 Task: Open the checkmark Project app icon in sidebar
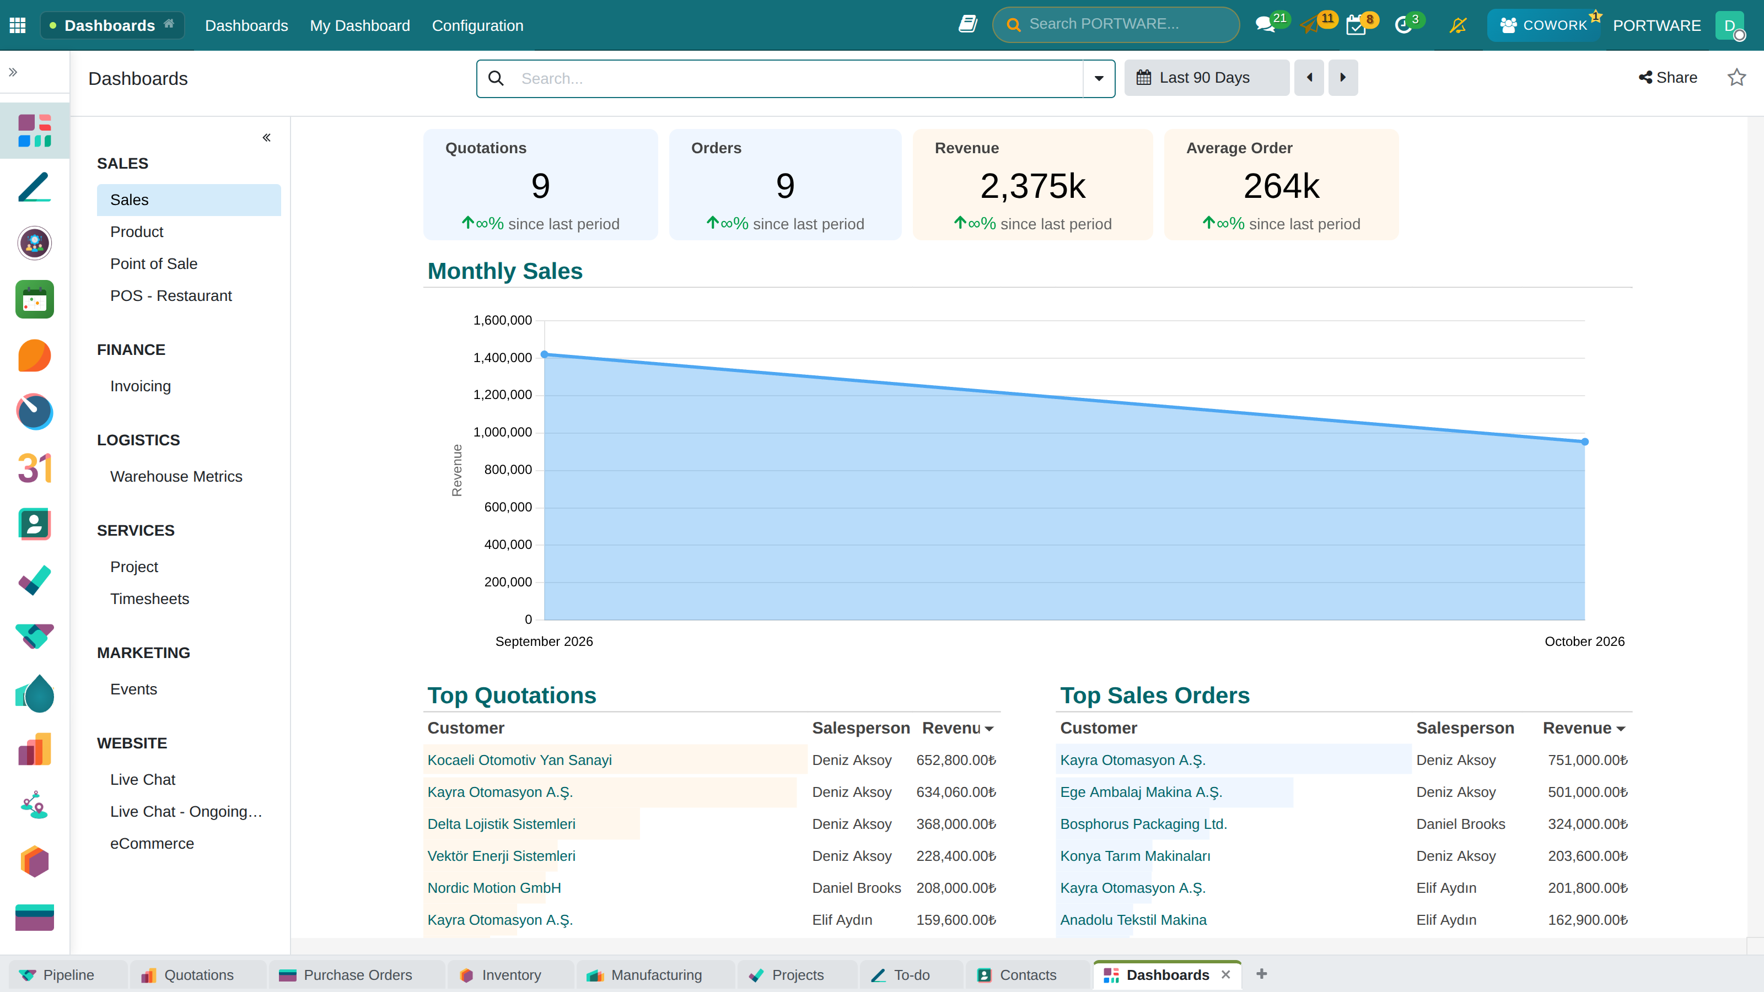[x=34, y=580]
